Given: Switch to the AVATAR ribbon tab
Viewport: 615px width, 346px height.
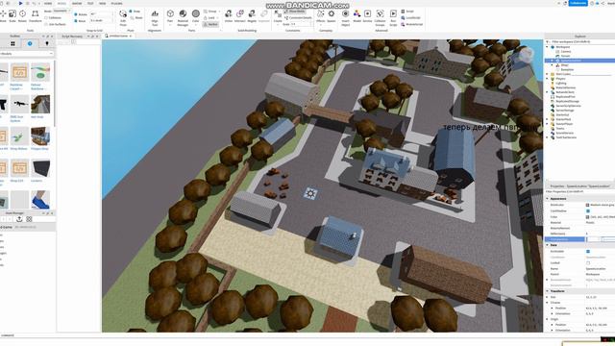Looking at the screenshot, I should coord(77,3).
